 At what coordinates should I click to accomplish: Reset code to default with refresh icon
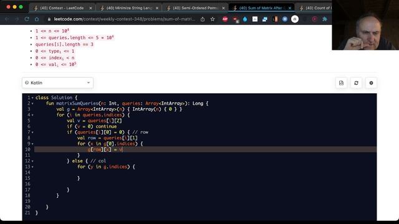356,83
